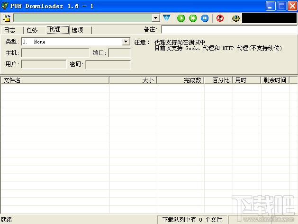The image size is (298, 224).
Task: Expand the URL address combo box arrow
Action: tap(156, 18)
